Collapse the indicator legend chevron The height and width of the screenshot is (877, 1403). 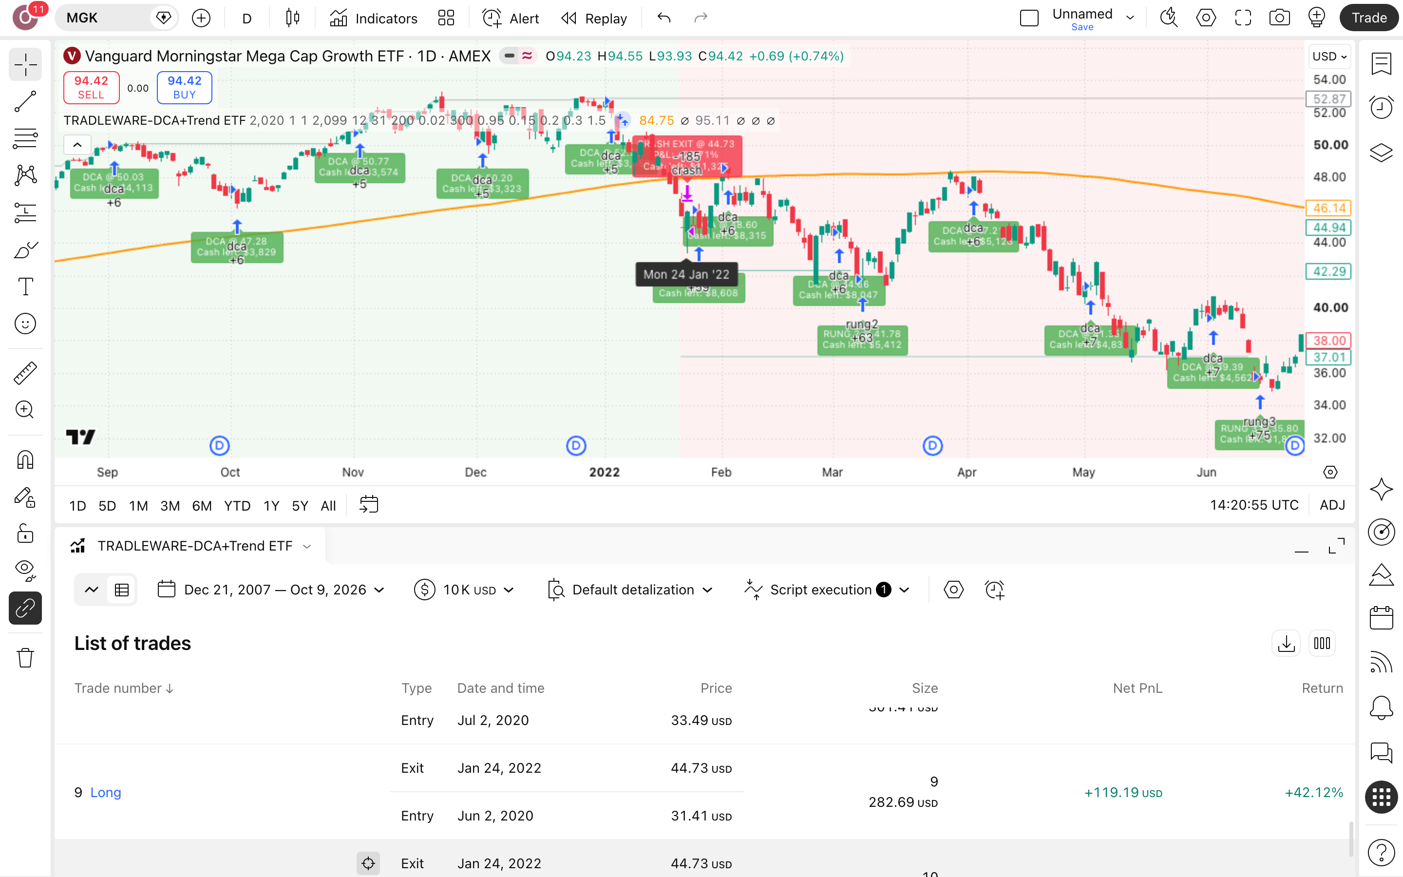77,145
